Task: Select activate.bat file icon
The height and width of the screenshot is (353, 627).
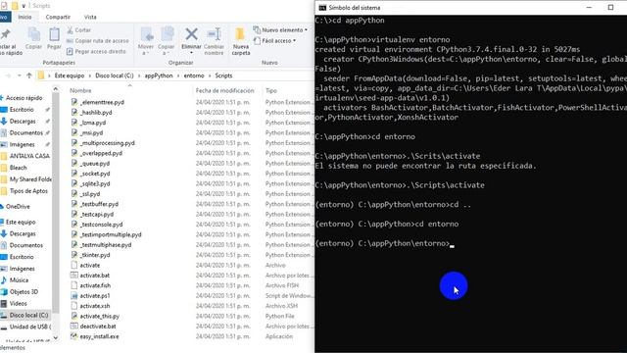Action: point(74,276)
